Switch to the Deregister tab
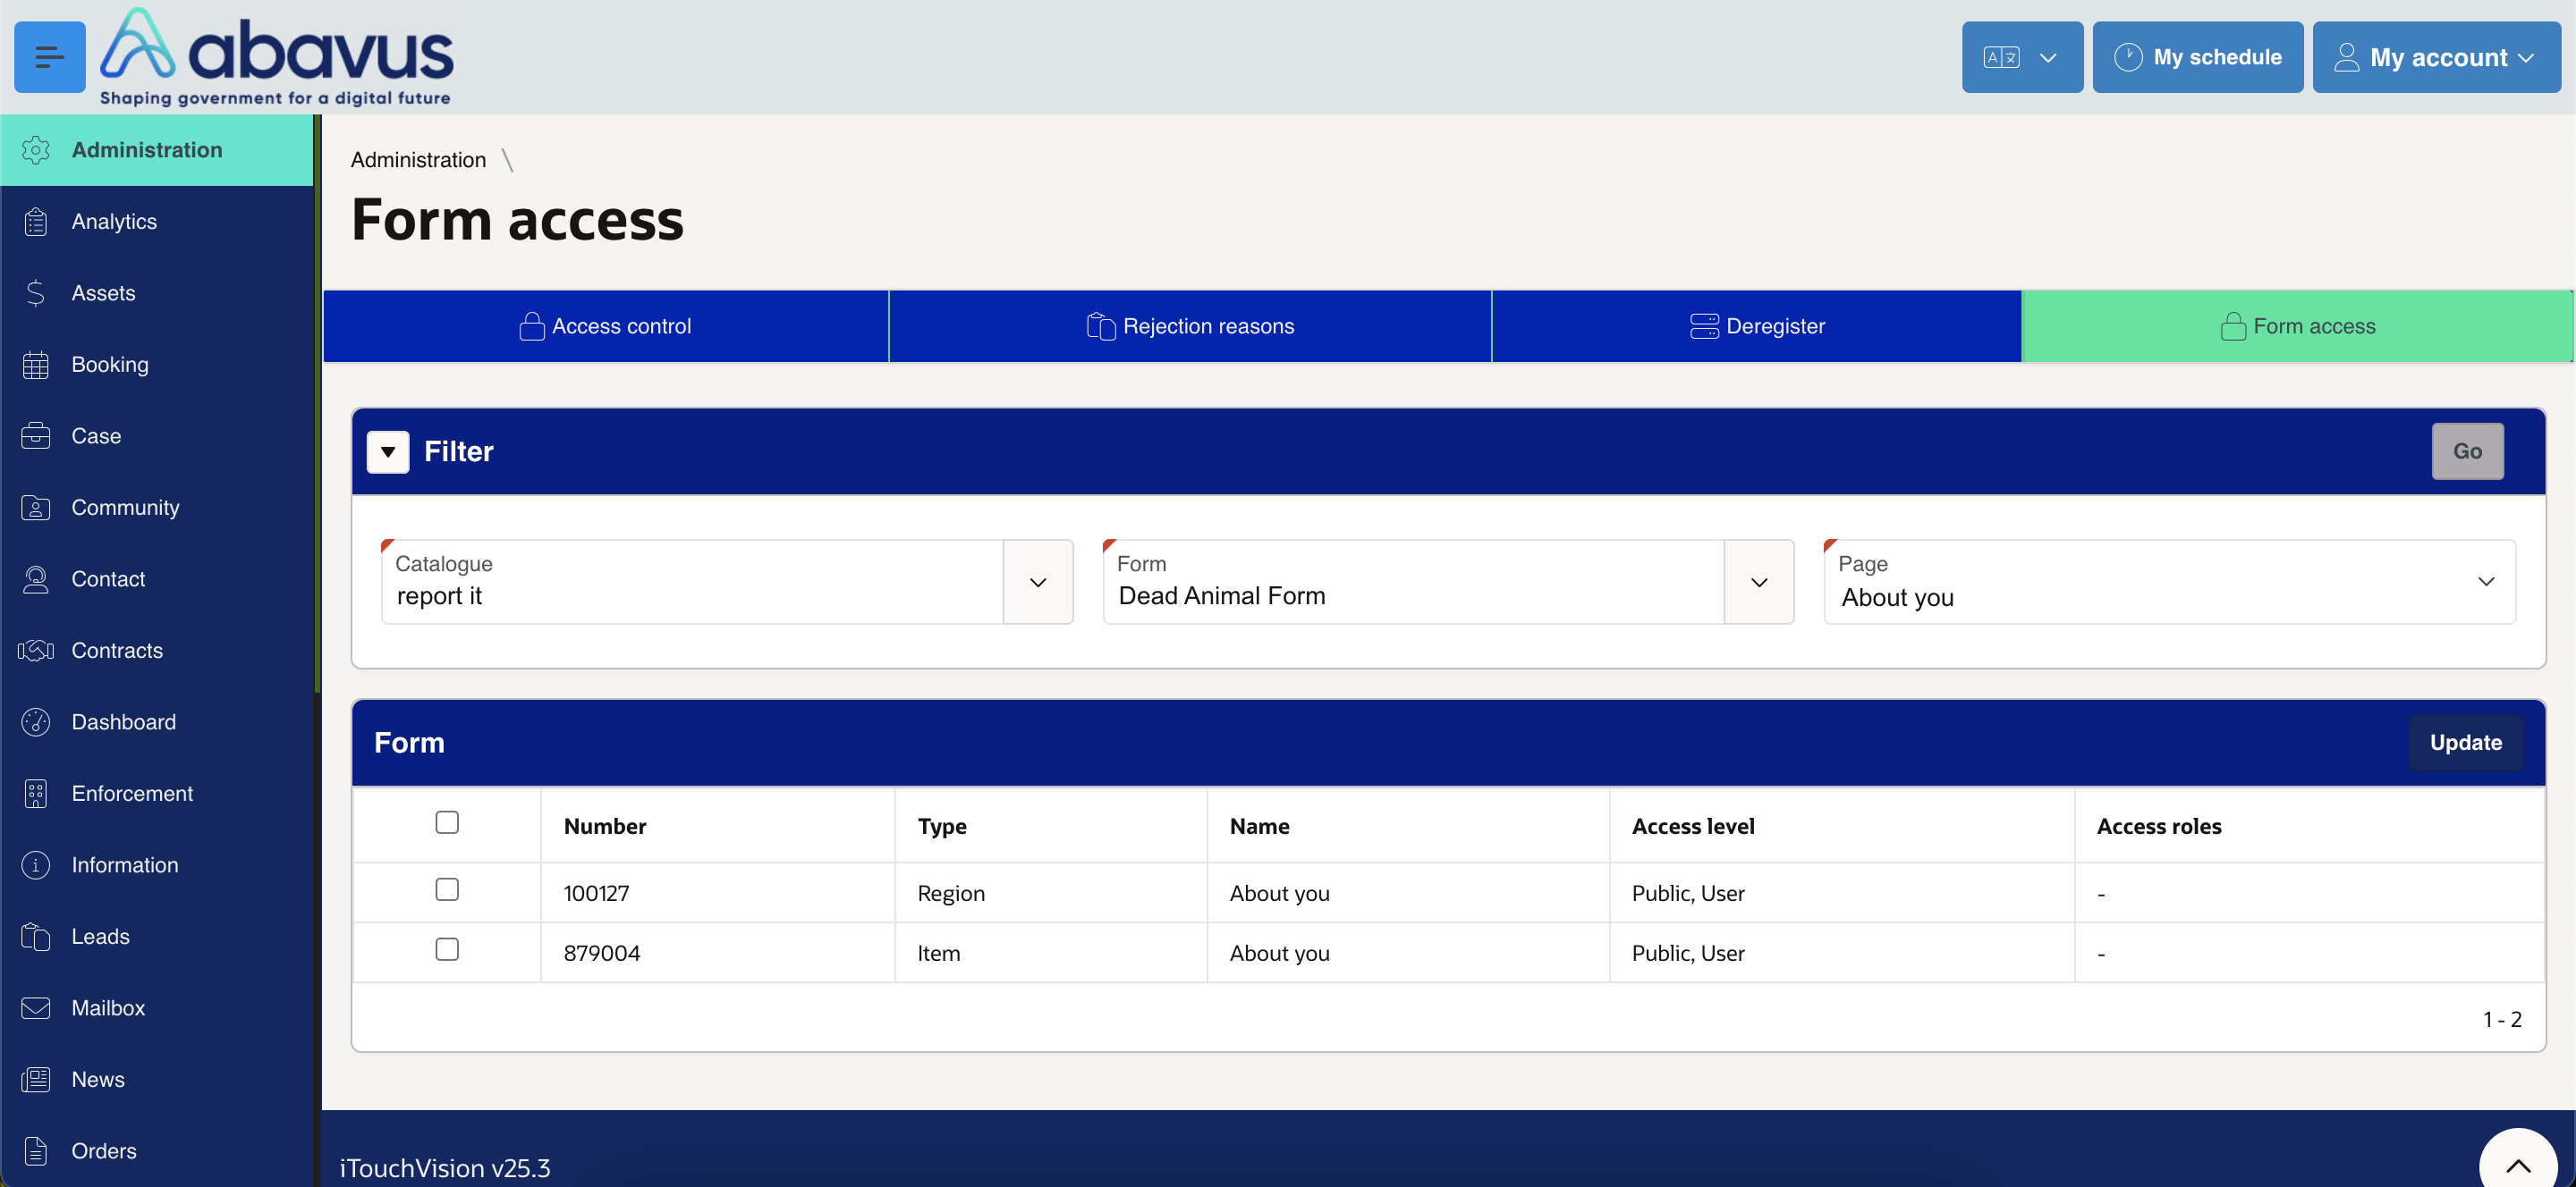 pyautogui.click(x=1757, y=325)
